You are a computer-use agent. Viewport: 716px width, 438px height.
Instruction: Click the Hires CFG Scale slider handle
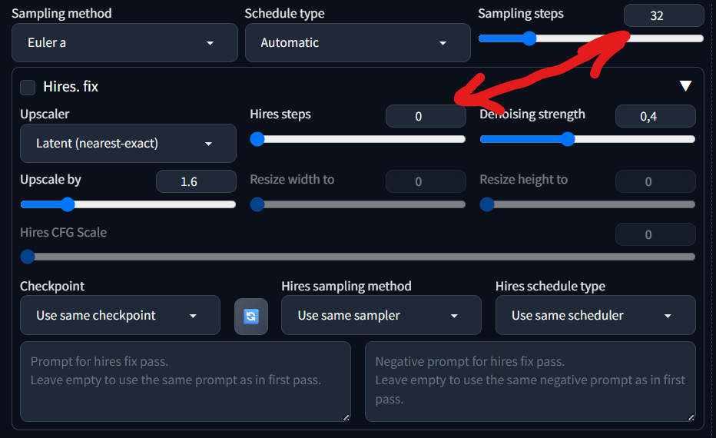coord(28,257)
